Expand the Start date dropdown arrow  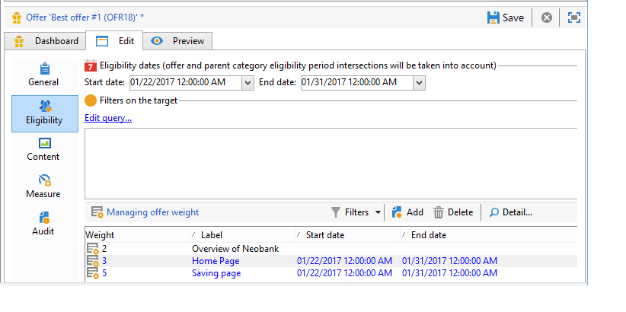coord(248,83)
